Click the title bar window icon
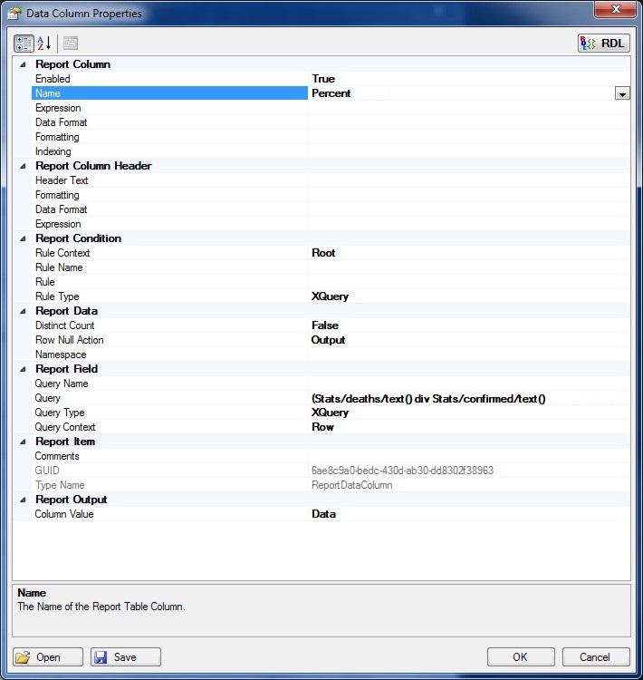This screenshot has height=680, width=643. click(x=14, y=14)
